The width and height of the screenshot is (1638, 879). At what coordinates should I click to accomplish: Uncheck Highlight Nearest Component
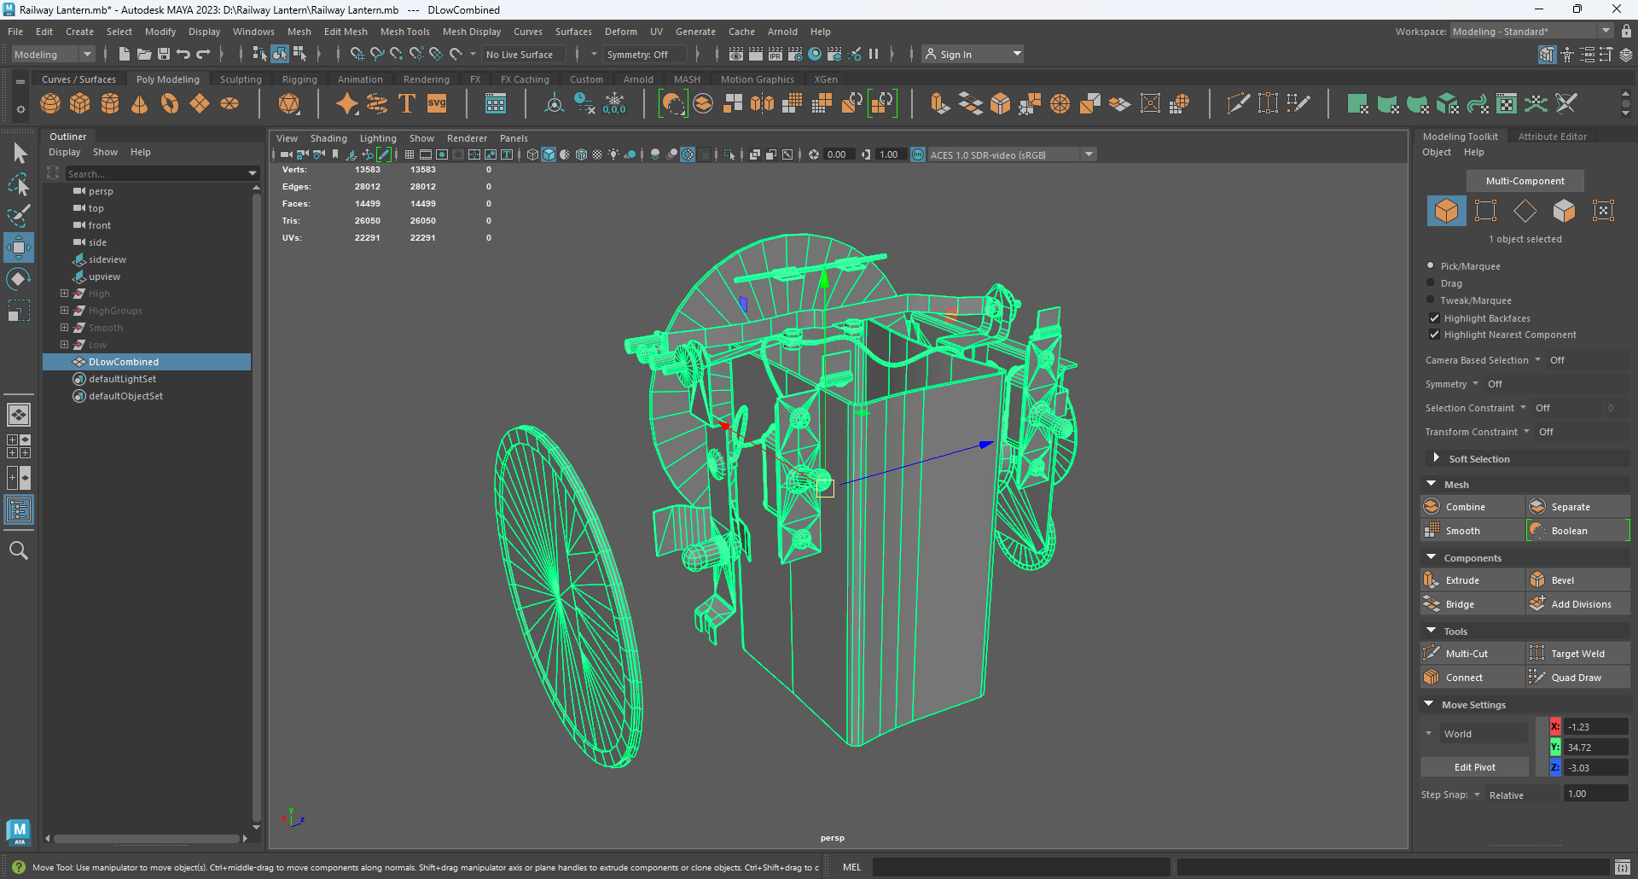coord(1435,335)
